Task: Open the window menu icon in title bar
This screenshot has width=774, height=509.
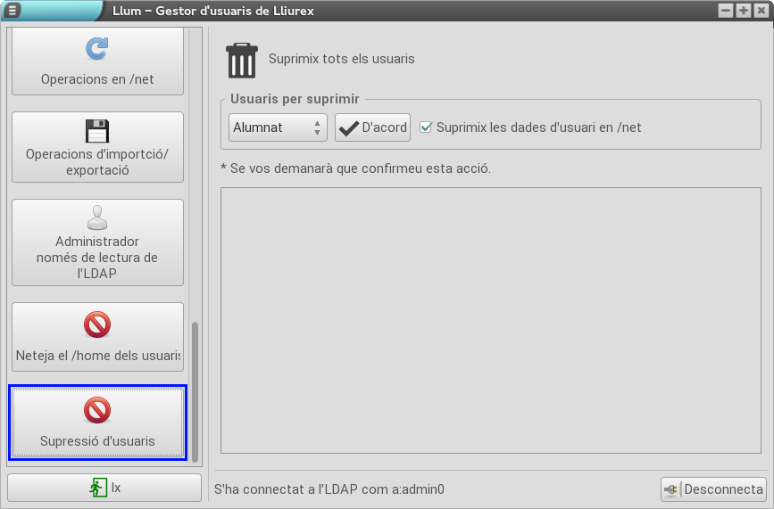Action: click(12, 11)
